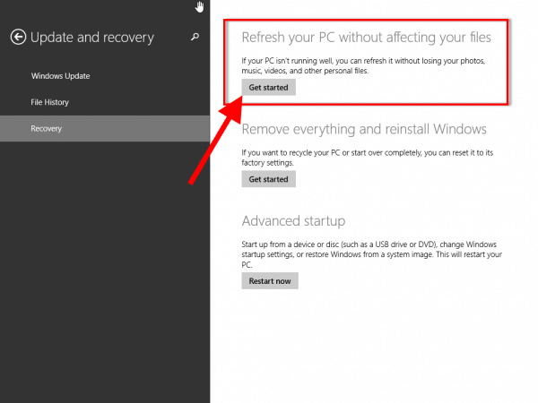Open Windows Update settings
The width and height of the screenshot is (538, 403).
[x=60, y=76]
